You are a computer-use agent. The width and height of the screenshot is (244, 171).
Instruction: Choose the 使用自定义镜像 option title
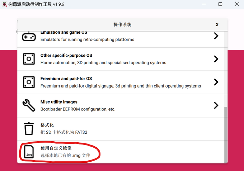(x=56, y=148)
